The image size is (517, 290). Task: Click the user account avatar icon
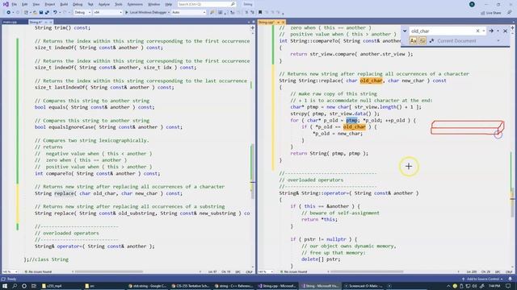(472, 4)
